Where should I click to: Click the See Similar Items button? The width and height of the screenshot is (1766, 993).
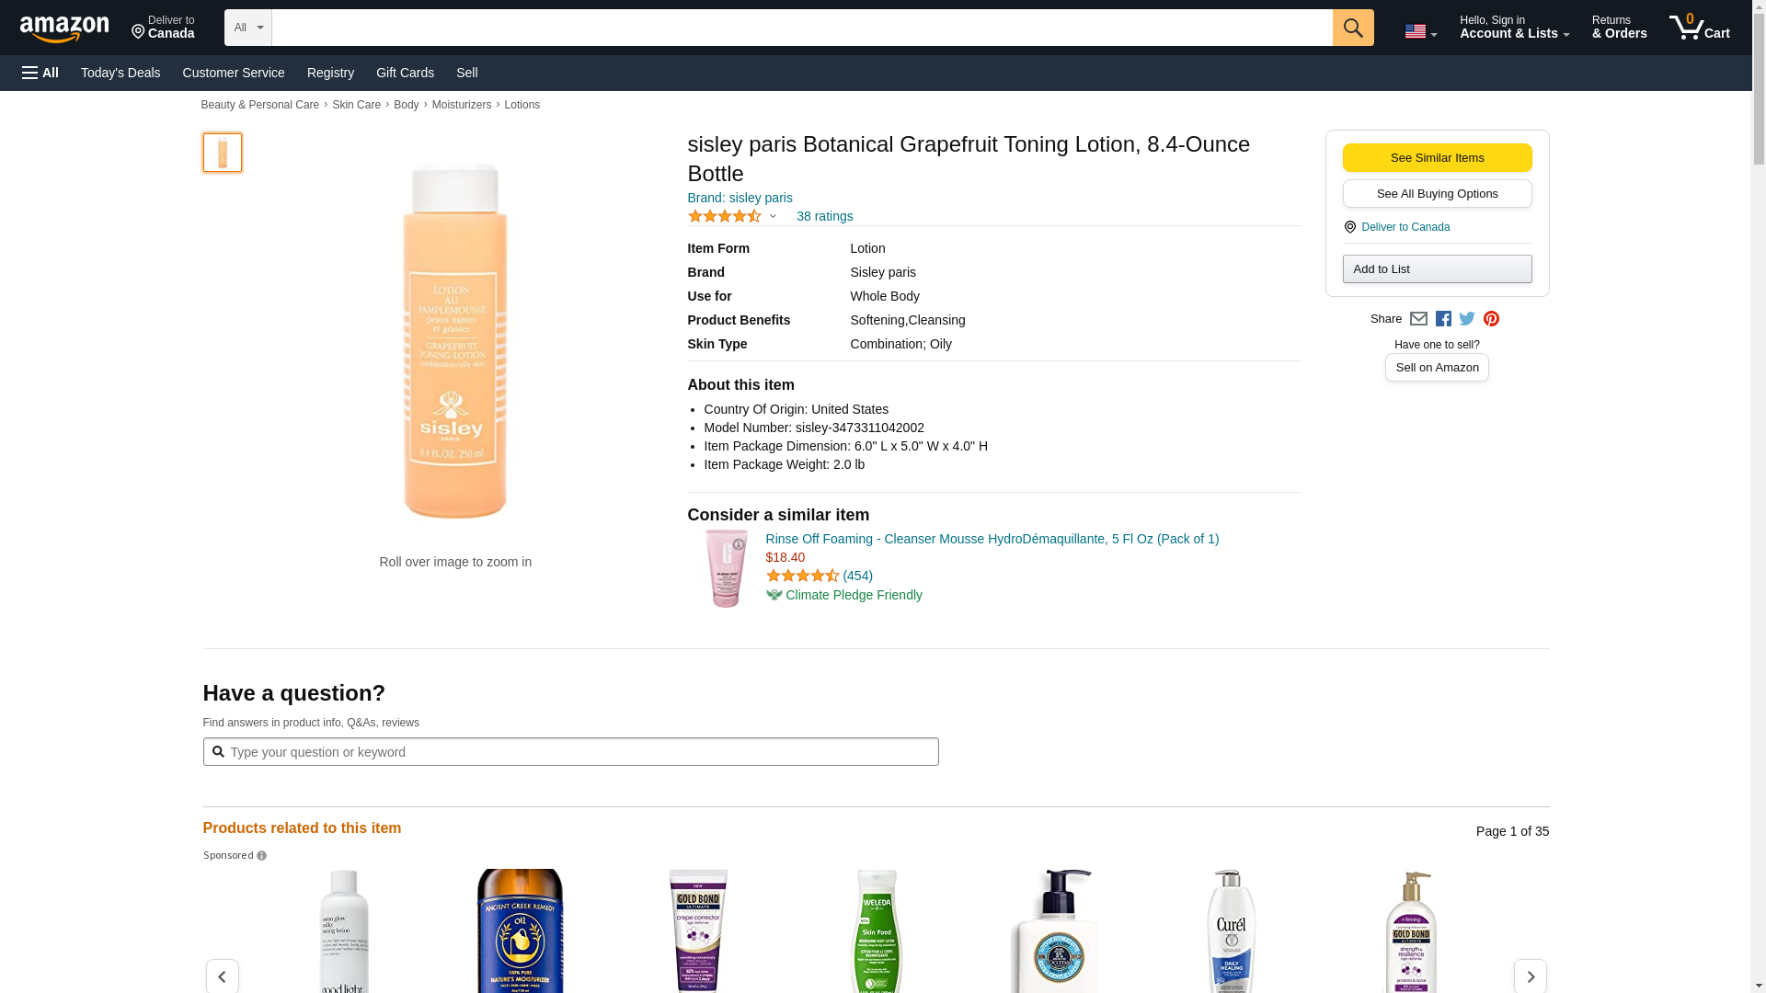(1437, 158)
